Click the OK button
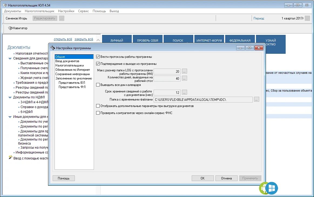The height and width of the screenshot is (197, 314). click(x=203, y=178)
